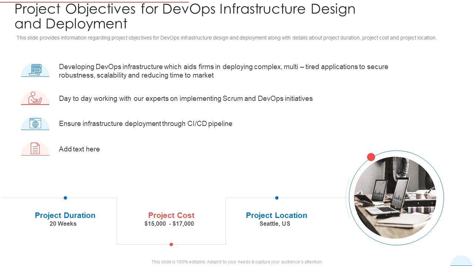Select the 'This slide is 100% editable' footer text

[x=237, y=262]
